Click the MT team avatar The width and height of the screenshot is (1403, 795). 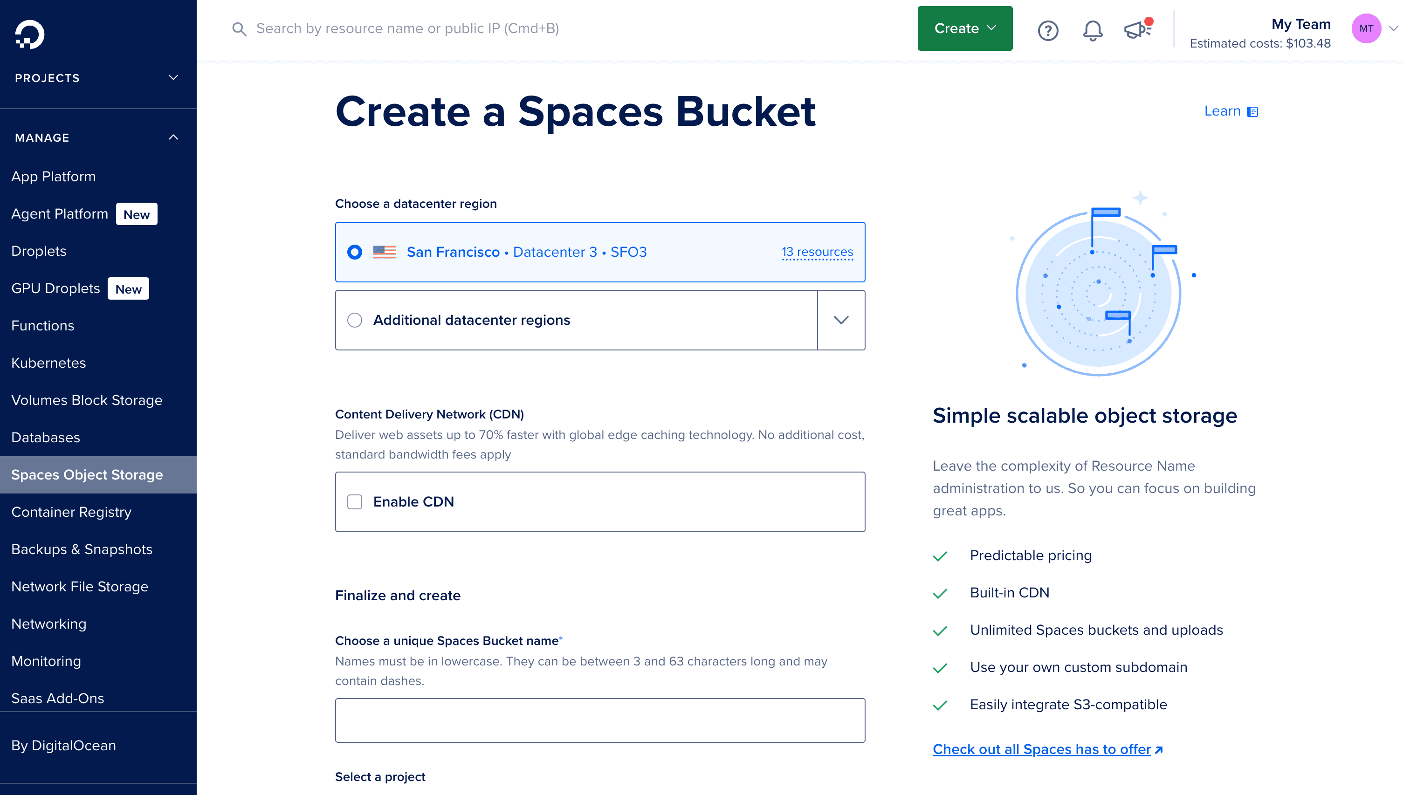coord(1368,28)
